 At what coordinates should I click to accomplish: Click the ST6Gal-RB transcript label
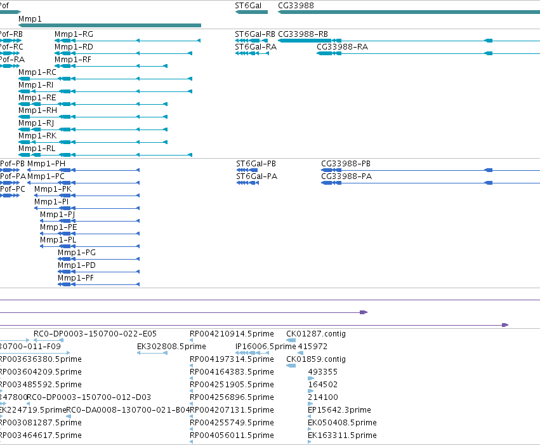pyautogui.click(x=255, y=34)
